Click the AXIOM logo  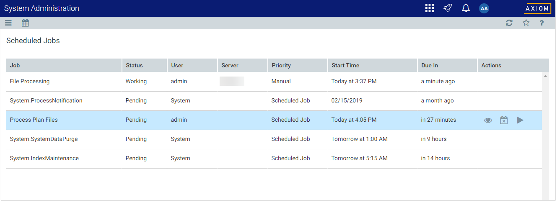point(538,8)
